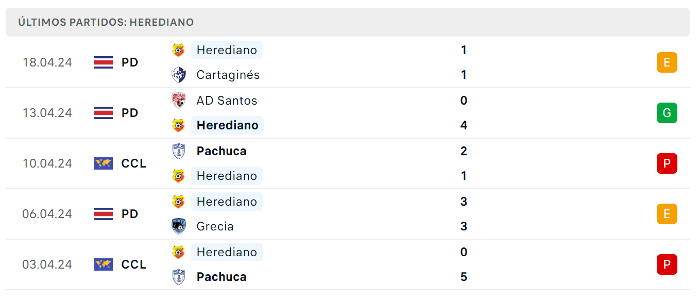Click Pachuca crest in 03.04.24 match

(x=179, y=277)
